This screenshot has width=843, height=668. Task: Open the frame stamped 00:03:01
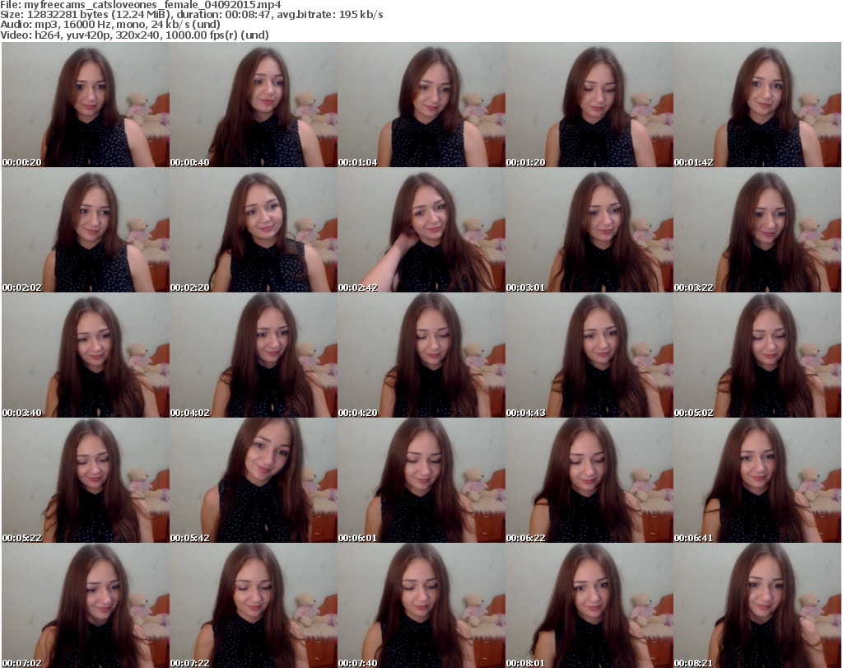click(589, 230)
